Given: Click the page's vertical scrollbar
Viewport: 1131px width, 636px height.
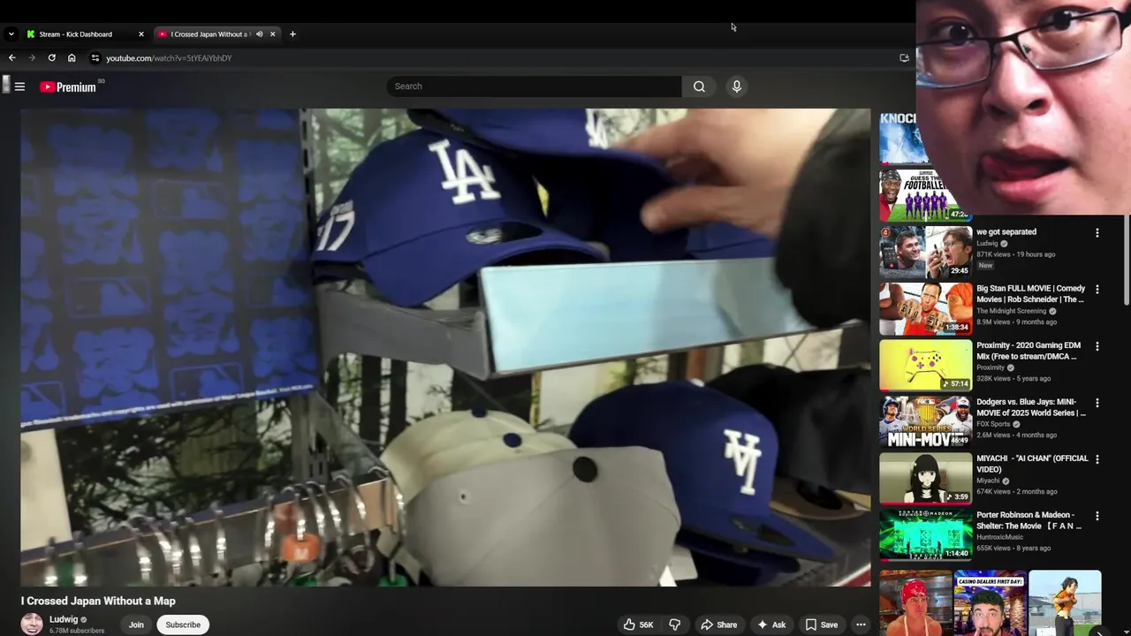Looking at the screenshot, I should [1127, 261].
